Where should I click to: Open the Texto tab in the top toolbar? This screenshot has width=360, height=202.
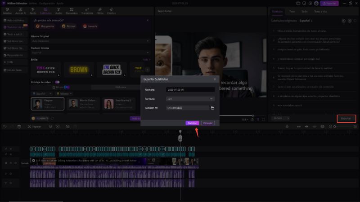33,11
